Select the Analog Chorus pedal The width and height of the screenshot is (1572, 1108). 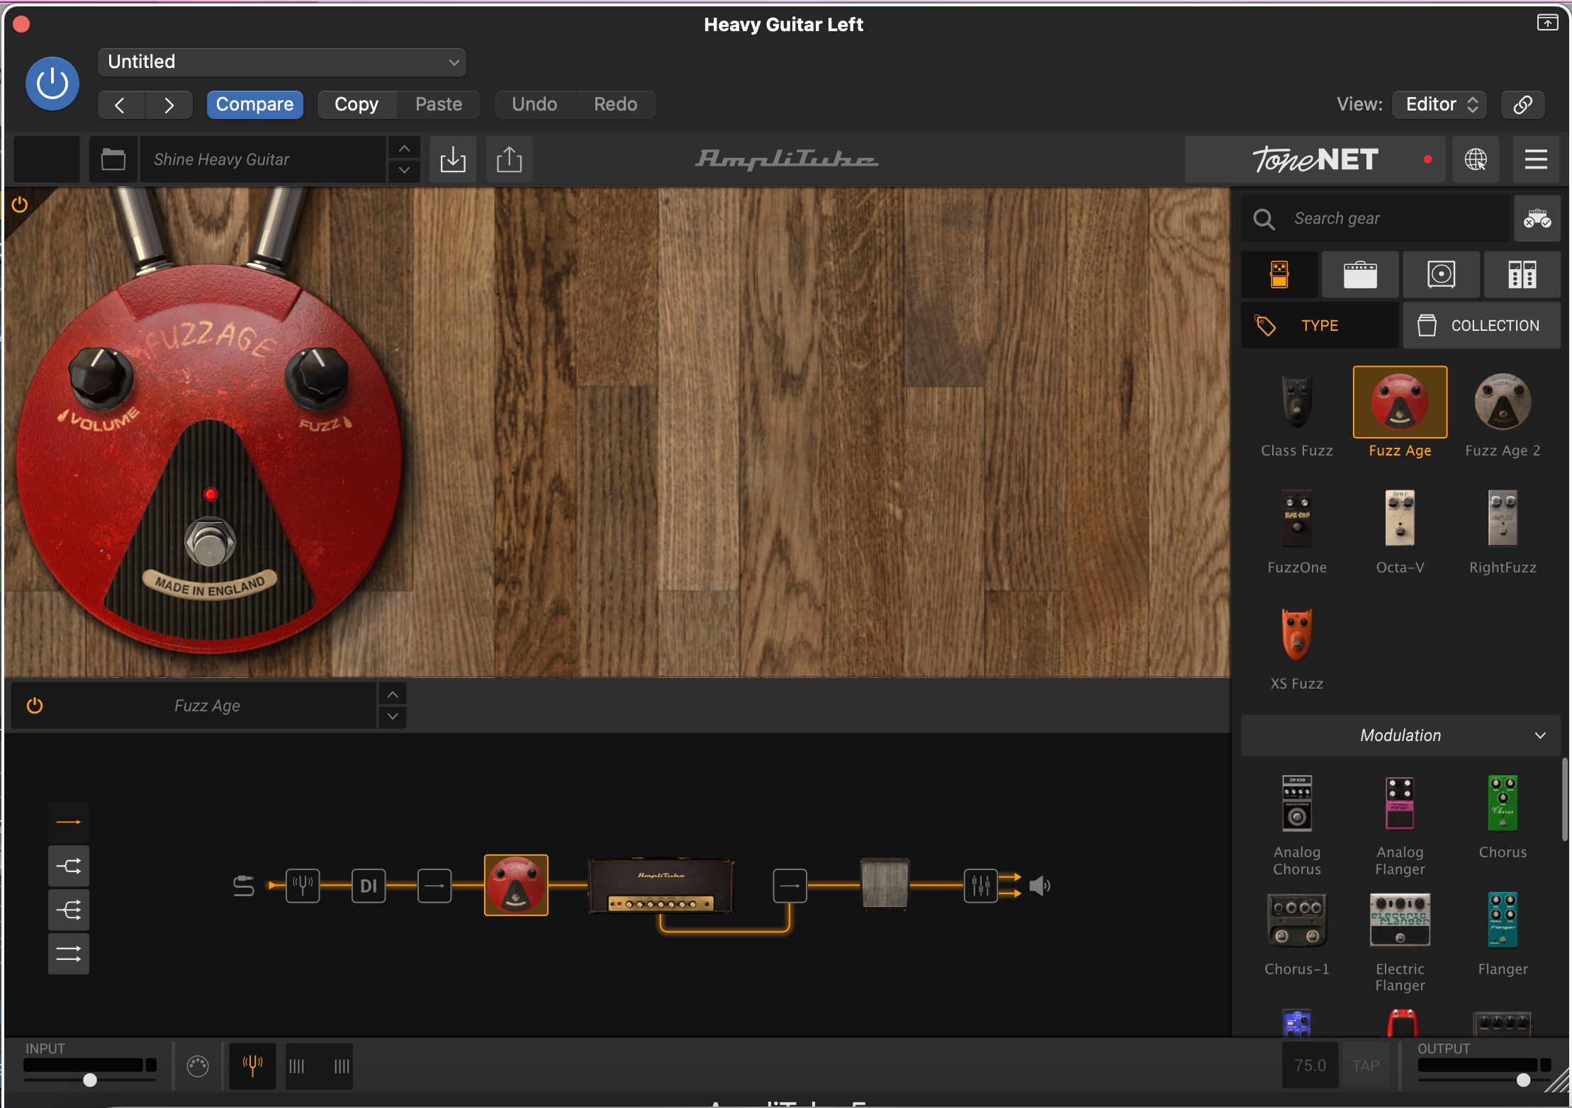tap(1297, 825)
